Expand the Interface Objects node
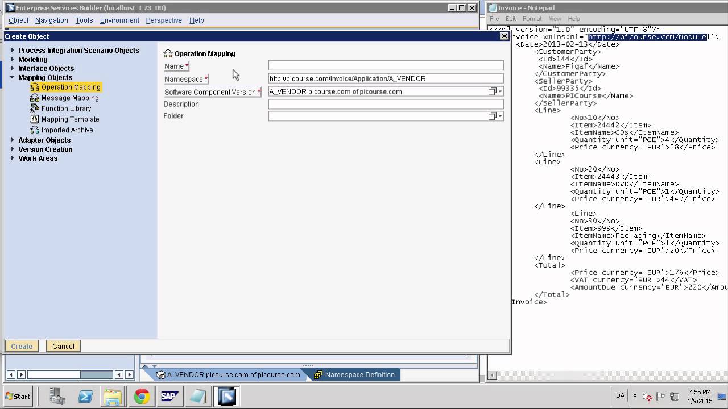Screen dimensions: 728x409 tap(13, 68)
